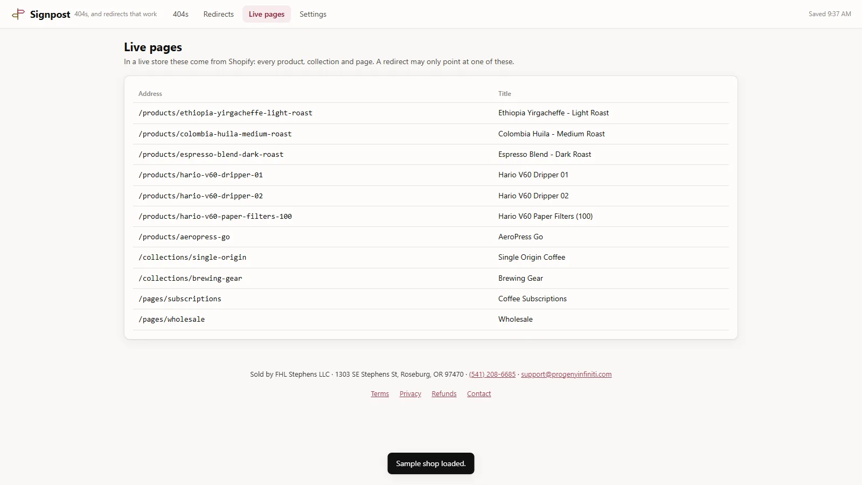The image size is (862, 485).
Task: Open the Refunds link
Action: click(444, 394)
